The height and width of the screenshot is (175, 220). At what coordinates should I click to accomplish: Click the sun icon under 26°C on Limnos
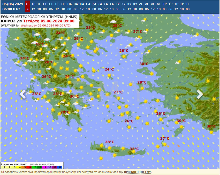(x=124, y=57)
